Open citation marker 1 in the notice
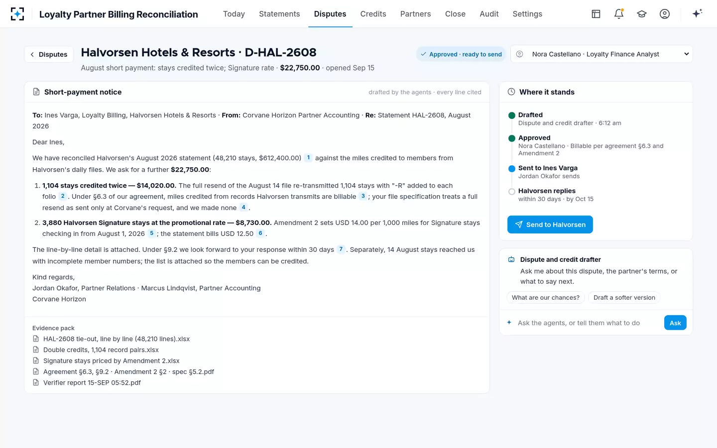 coord(308,158)
